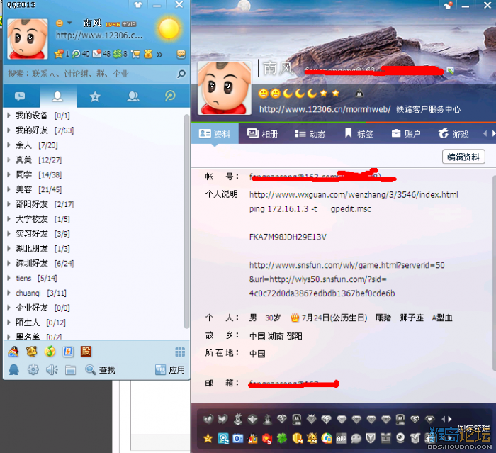The image size is (496, 453).
Task: Open the 游戏 tab in profile window
Action: coord(453,134)
